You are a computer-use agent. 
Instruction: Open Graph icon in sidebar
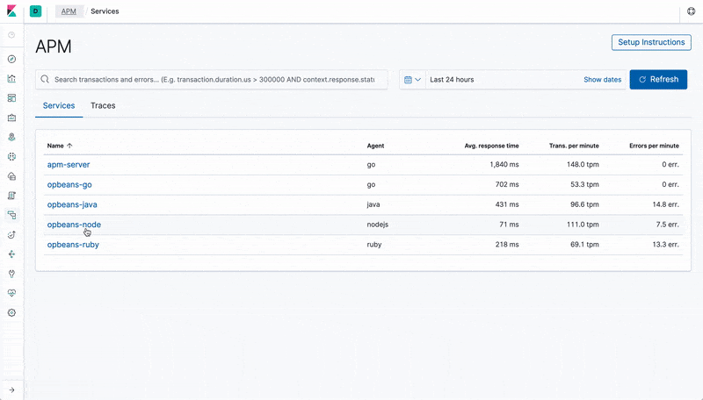pos(11,254)
